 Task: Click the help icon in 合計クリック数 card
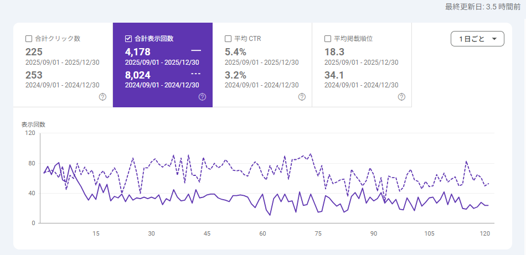tap(102, 97)
